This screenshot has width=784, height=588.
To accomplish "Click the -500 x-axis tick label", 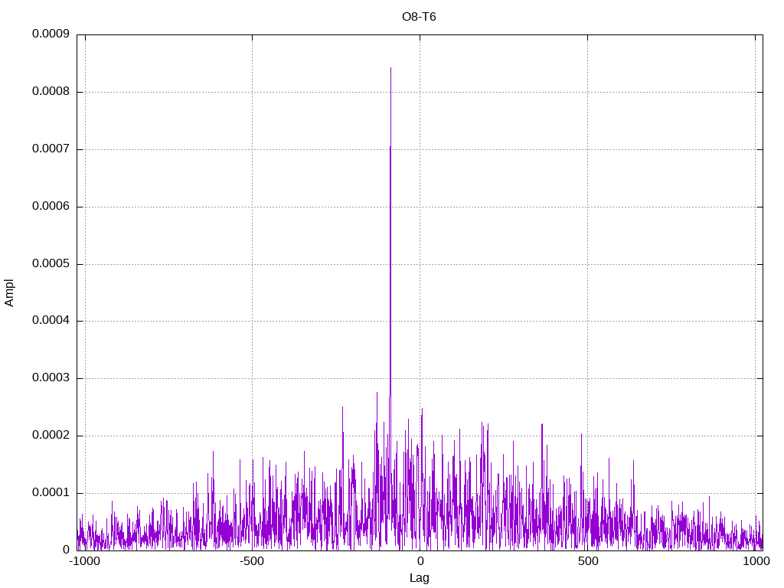I will tap(251, 561).
